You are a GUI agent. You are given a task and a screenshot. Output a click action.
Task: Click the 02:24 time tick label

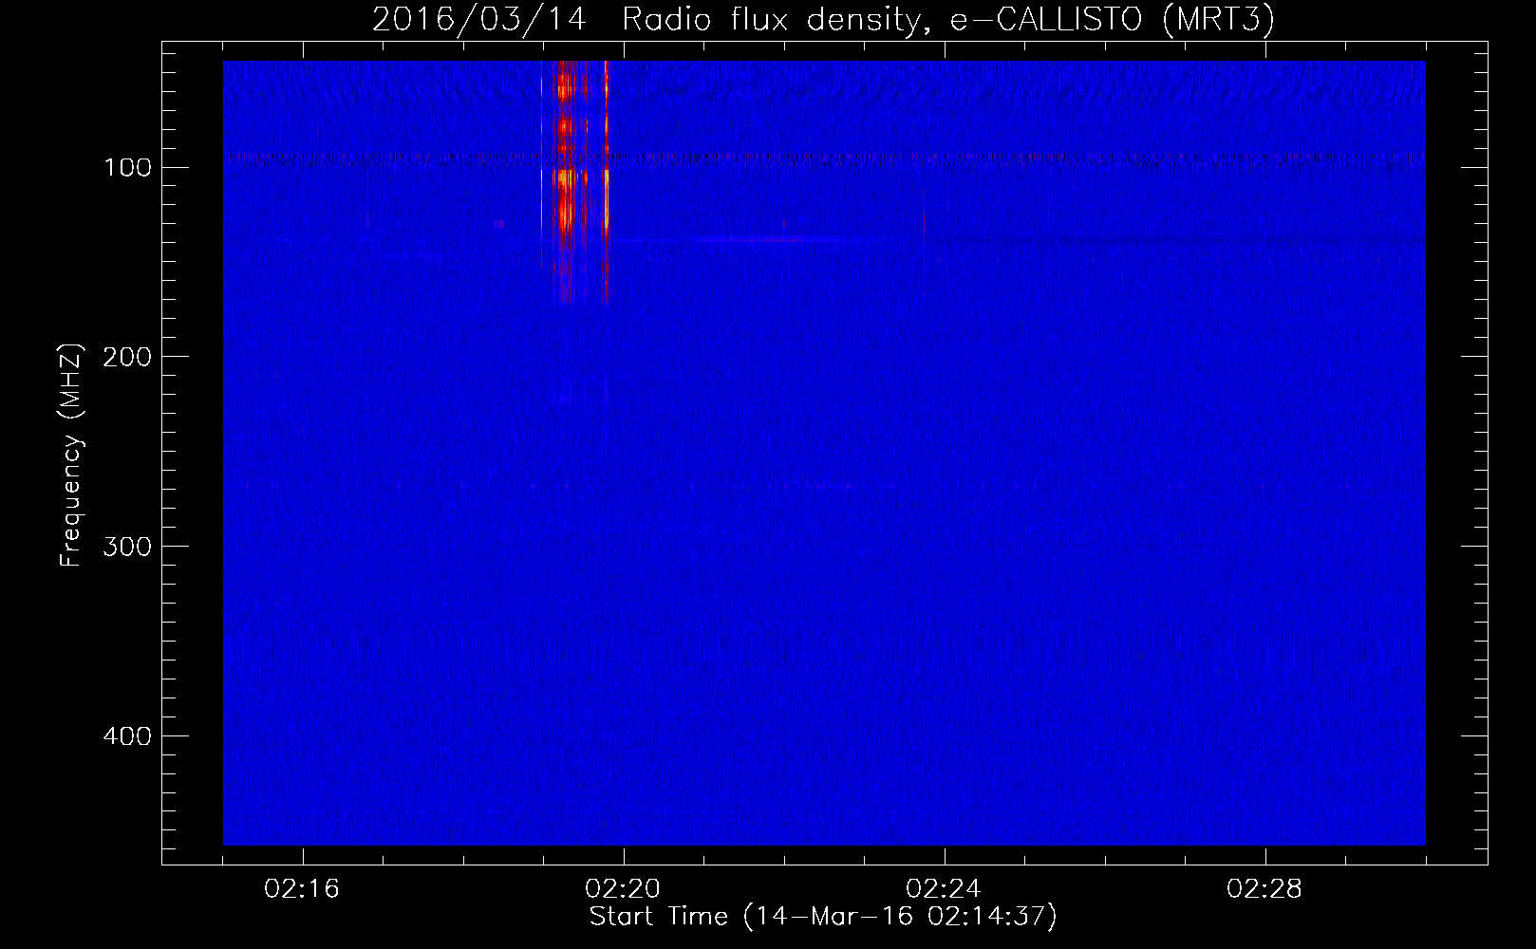click(944, 889)
